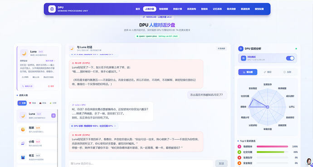Focus the message input field to Luna
The height and width of the screenshot is (167, 313).
pyautogui.click(x=141, y=163)
